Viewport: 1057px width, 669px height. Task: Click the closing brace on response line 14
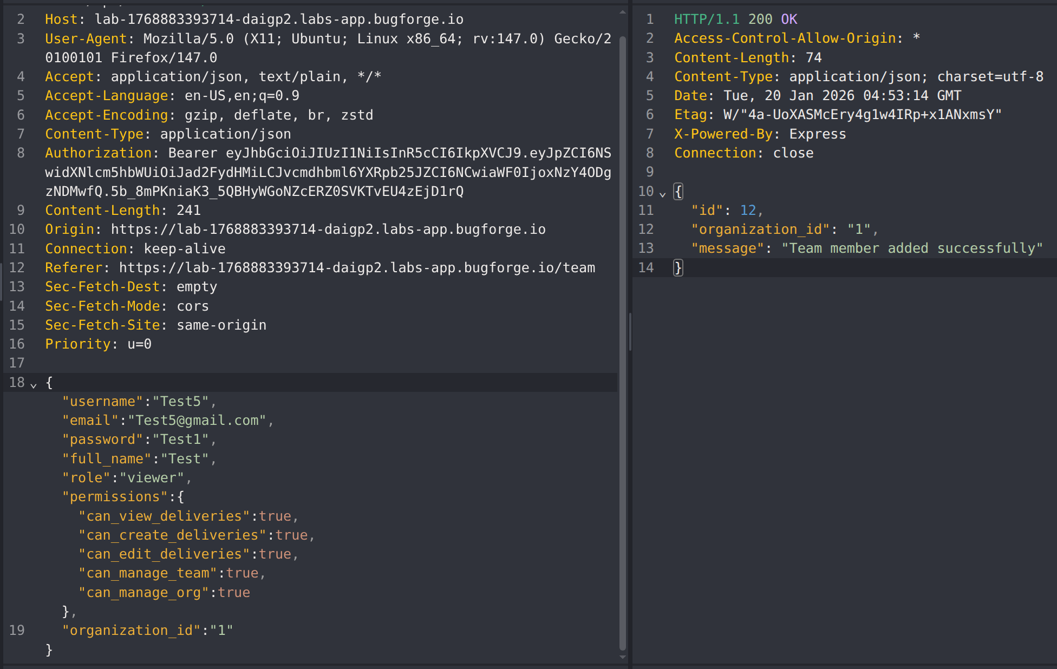[678, 267]
